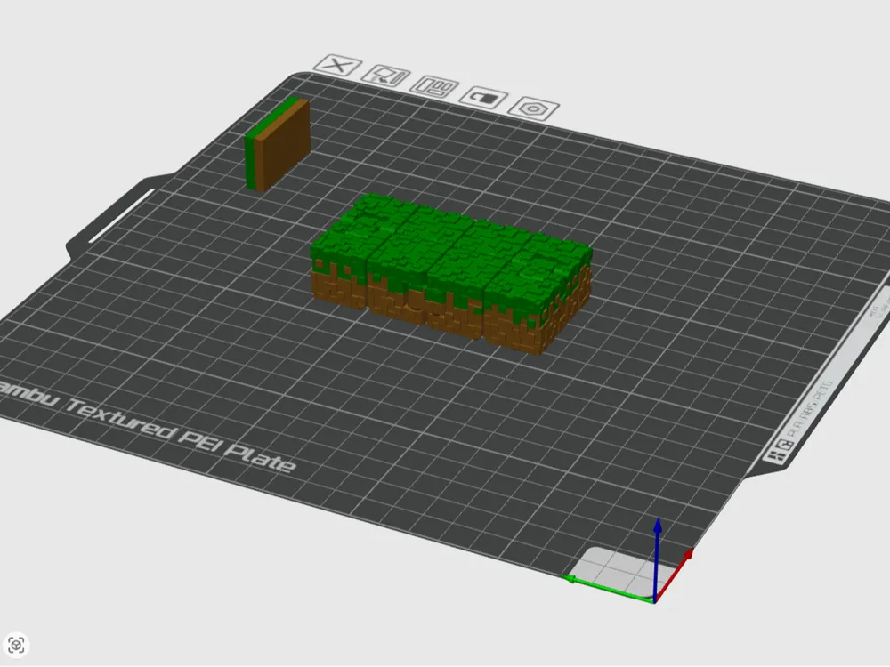
Task: Click the small barcode icon beside the QR code
Action: pos(776,455)
